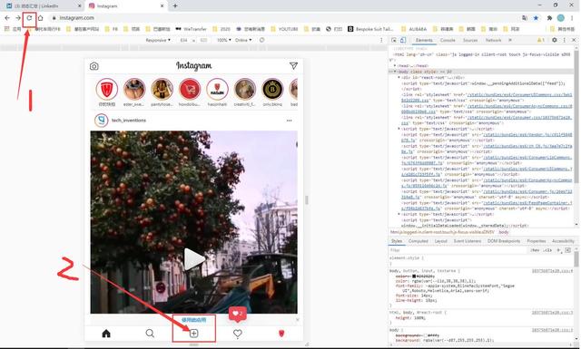Switch to the Network tab
This screenshot has height=349, width=581.
(493, 40)
